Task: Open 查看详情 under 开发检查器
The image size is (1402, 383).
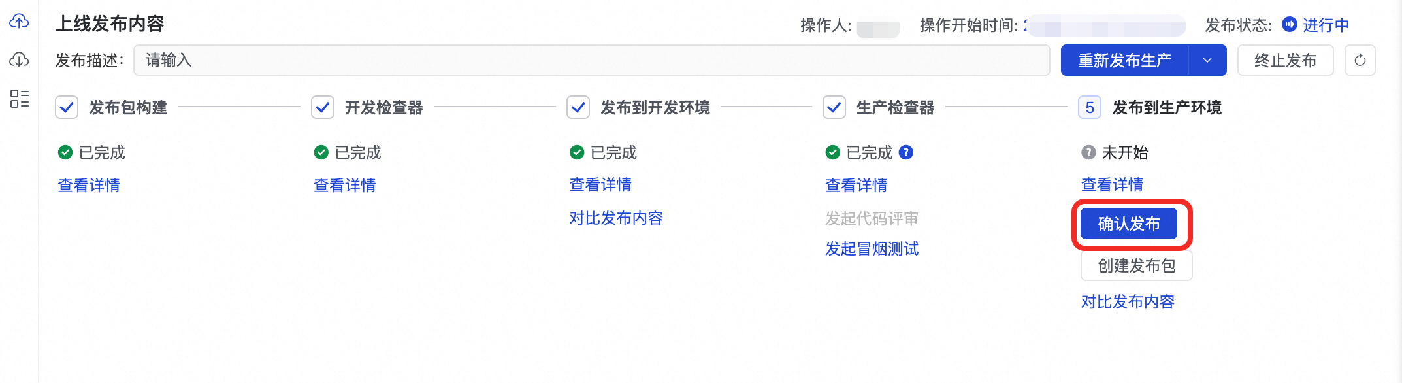Action: click(345, 186)
